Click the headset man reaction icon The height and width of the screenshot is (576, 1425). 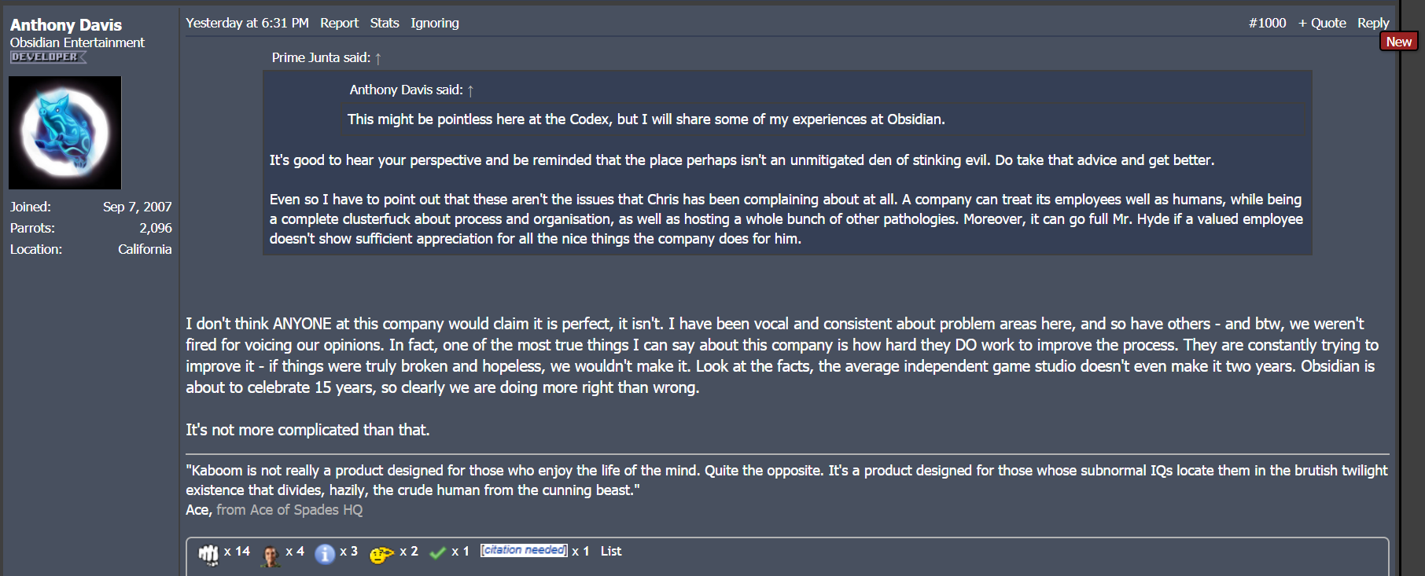coord(271,555)
